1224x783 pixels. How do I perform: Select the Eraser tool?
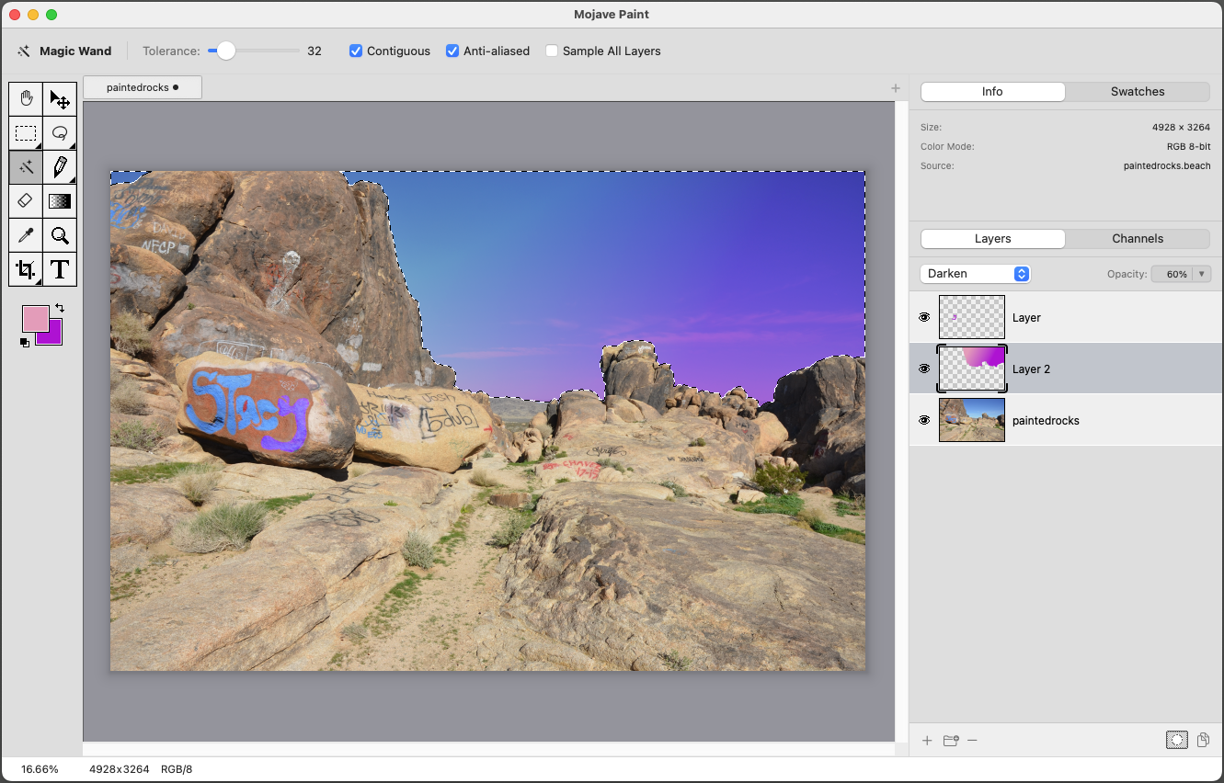[26, 200]
